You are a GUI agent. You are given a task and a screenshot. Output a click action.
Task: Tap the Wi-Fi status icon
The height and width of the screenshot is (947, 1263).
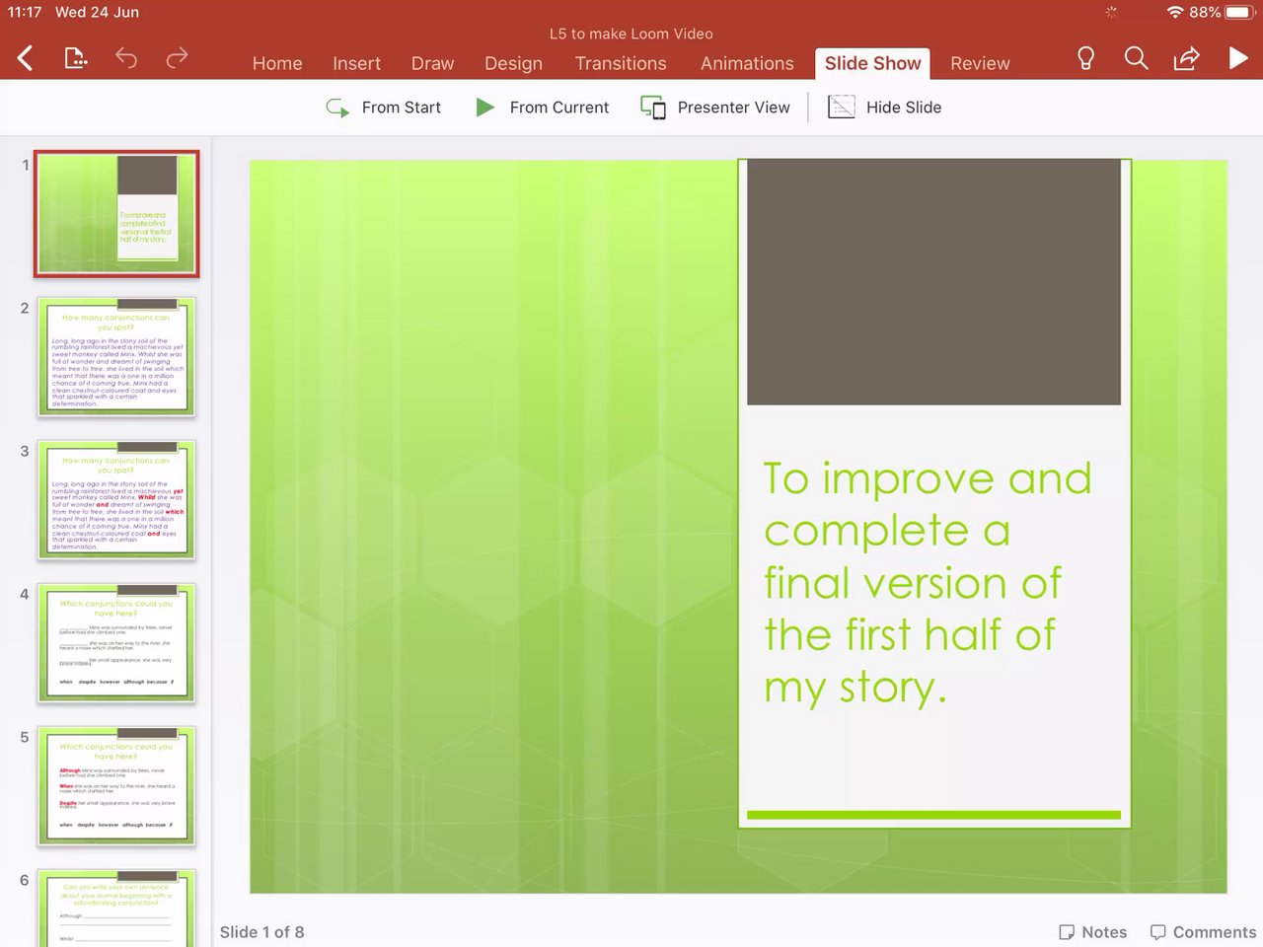click(x=1174, y=12)
